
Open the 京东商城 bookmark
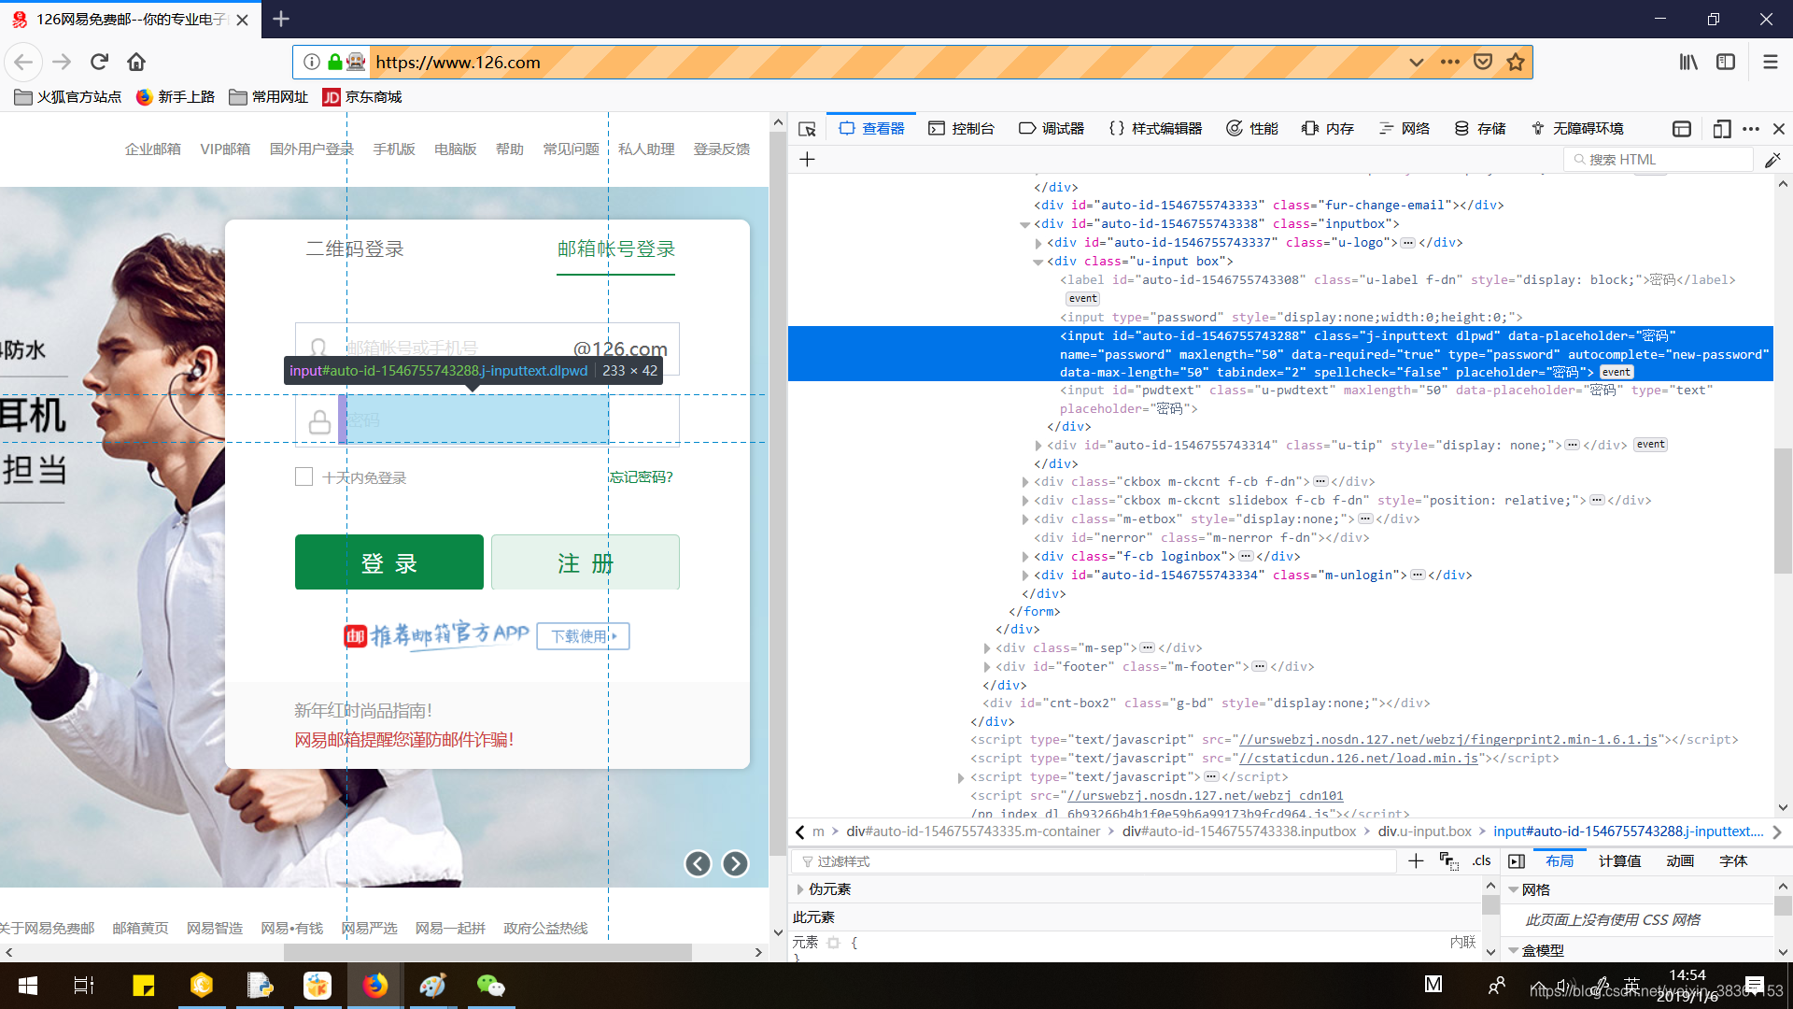[x=362, y=97]
